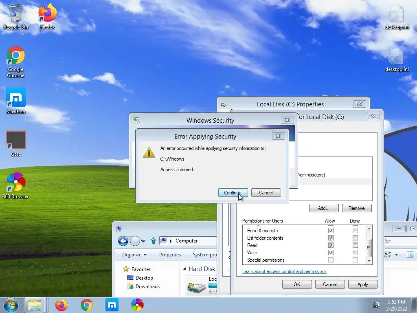Click the change view icon in explorer
This screenshot has width=417, height=313.
(388, 255)
